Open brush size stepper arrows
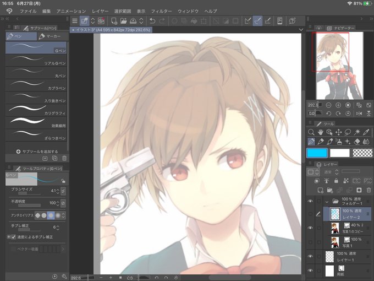Screen dimensions: 374x281 click(x=58, y=191)
